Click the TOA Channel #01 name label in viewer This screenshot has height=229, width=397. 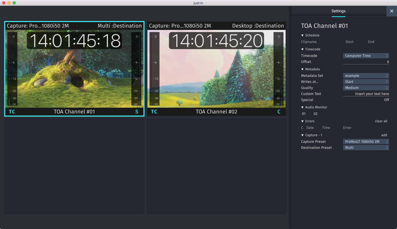[x=74, y=112]
